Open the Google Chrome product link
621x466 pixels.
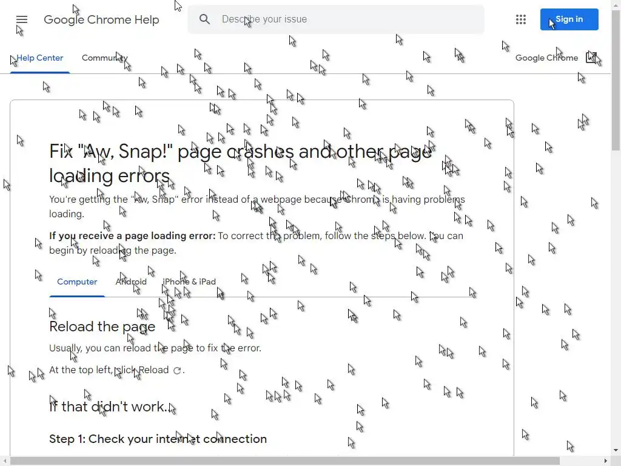(x=546, y=58)
